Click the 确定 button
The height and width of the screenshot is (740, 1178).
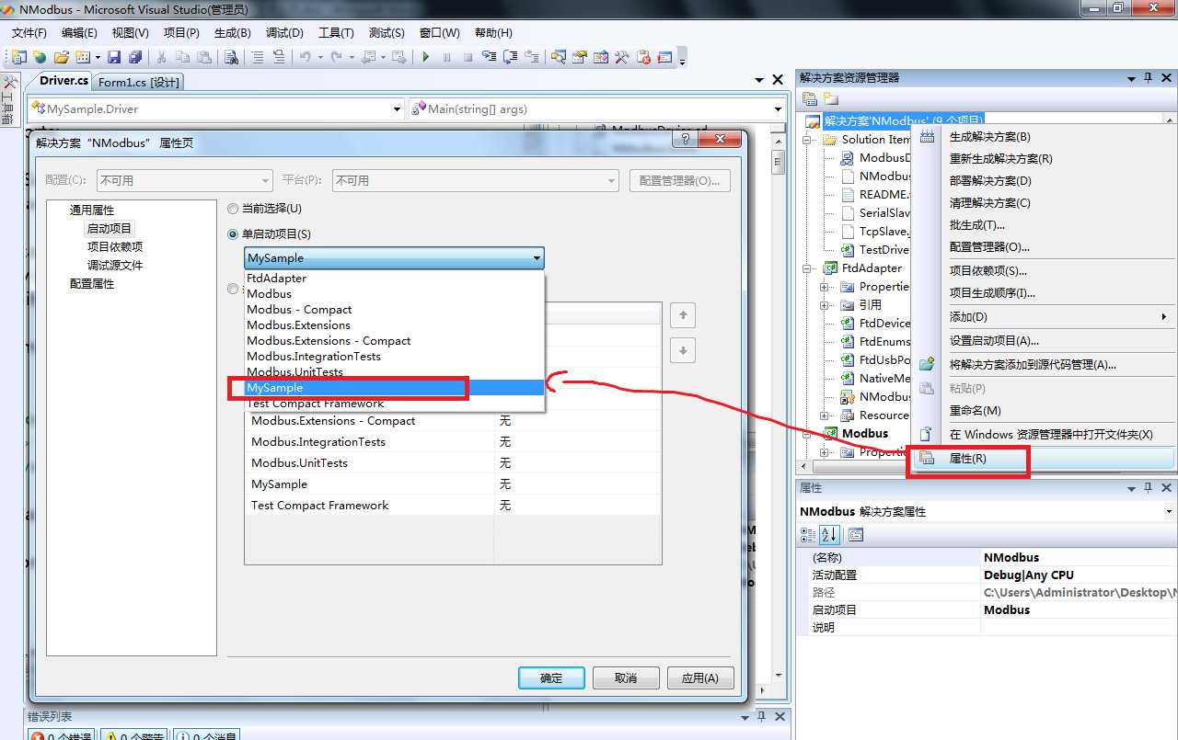coord(551,677)
